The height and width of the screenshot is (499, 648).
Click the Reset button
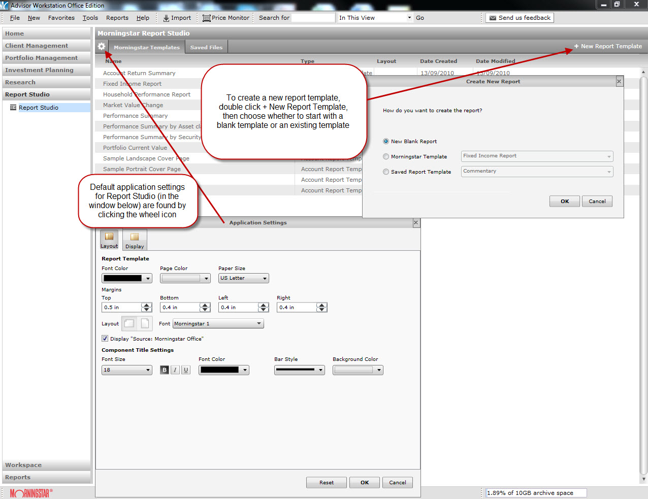327,482
